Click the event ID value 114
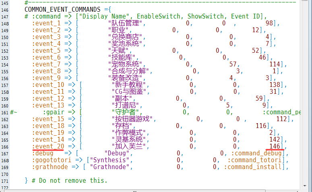312x192 pixels. click(x=275, y=64)
